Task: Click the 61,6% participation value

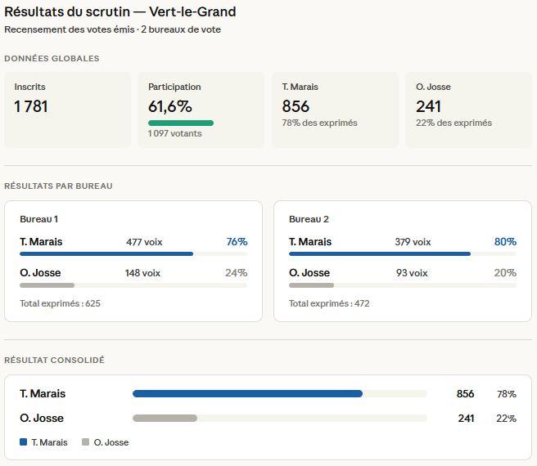Action: point(170,106)
